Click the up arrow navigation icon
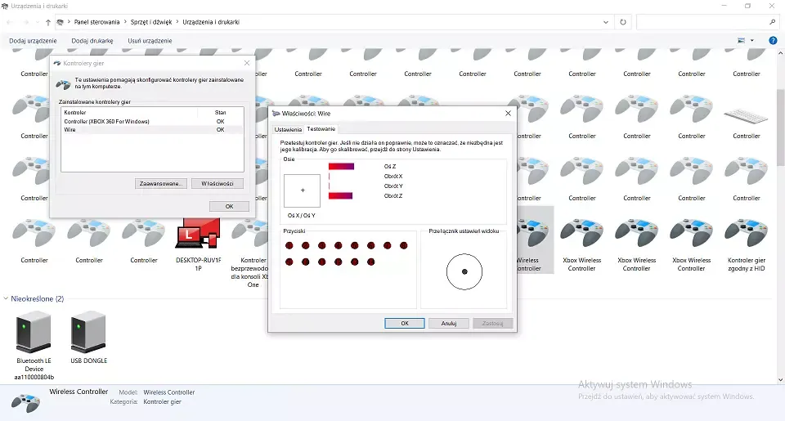The width and height of the screenshot is (785, 421). click(48, 22)
